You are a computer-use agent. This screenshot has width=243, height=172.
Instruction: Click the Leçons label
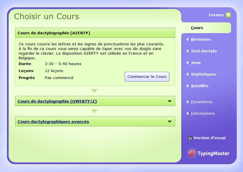(26, 71)
